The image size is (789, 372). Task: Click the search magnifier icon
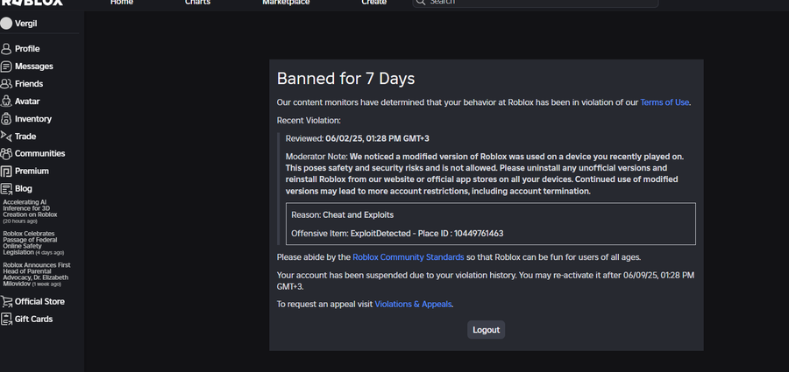pos(421,3)
